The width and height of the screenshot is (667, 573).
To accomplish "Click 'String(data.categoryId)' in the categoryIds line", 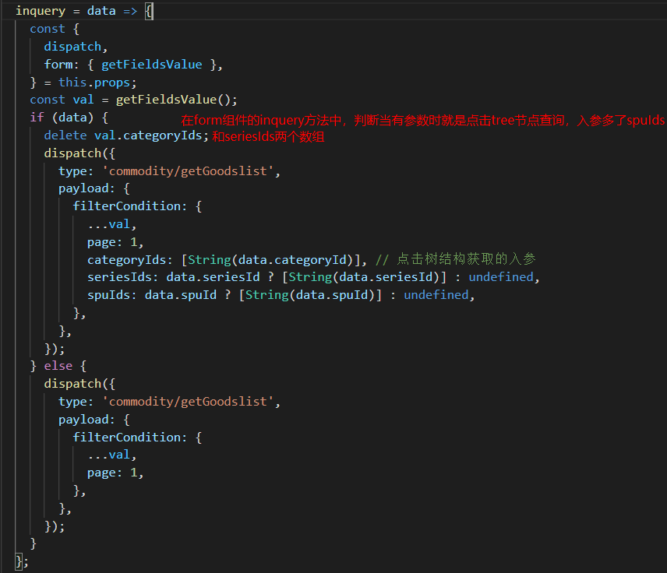I will [x=270, y=260].
